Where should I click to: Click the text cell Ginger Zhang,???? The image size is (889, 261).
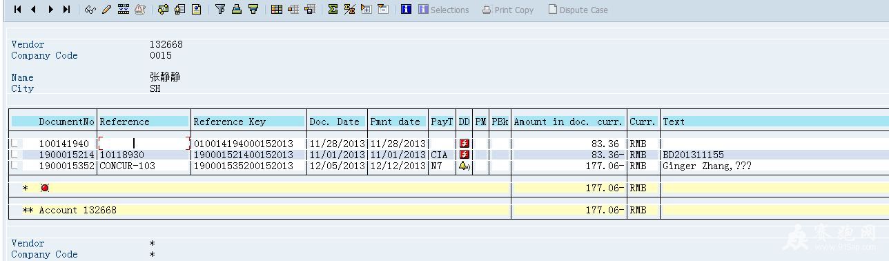pyautogui.click(x=707, y=166)
